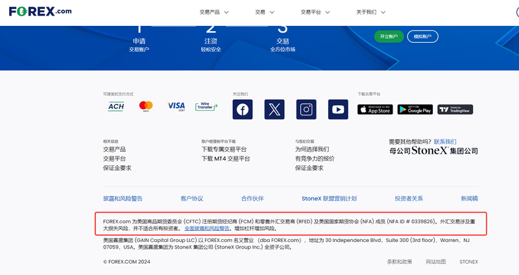Open the X (Twitter) social icon
This screenshot has height=275, width=519.
click(x=274, y=109)
